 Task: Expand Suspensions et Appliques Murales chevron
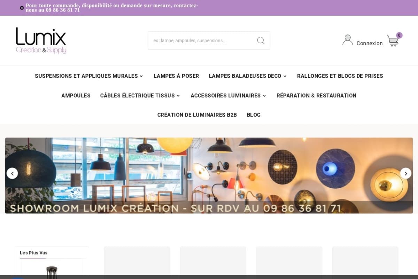(141, 76)
